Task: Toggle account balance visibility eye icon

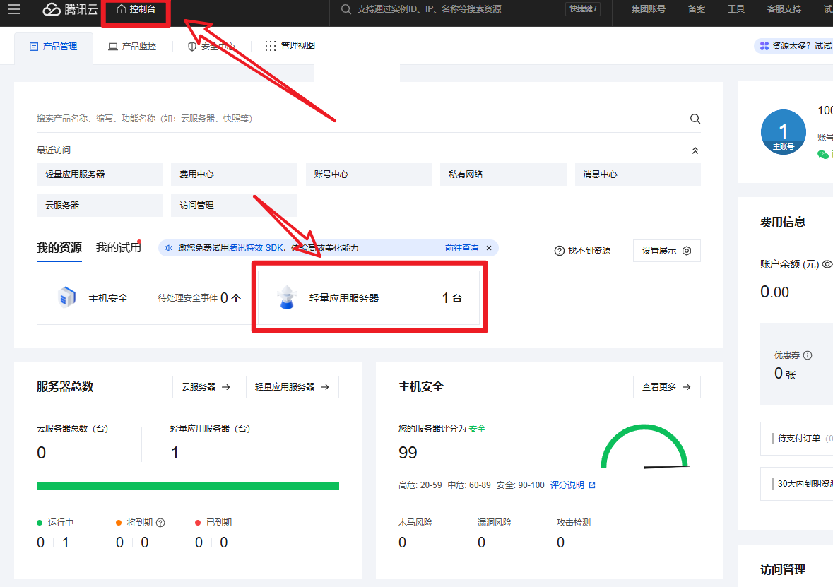Action: point(827,264)
